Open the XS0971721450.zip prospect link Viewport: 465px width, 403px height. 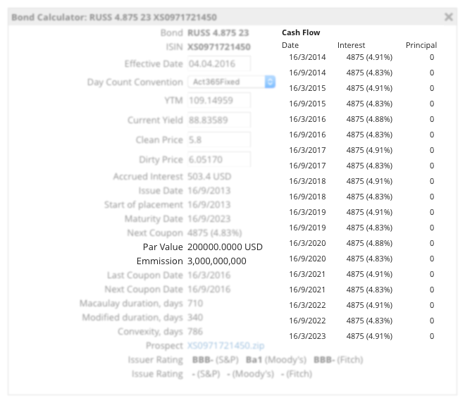click(225, 345)
